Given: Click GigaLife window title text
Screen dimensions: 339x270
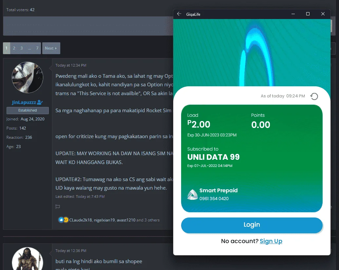Looking at the screenshot, I should point(193,14).
